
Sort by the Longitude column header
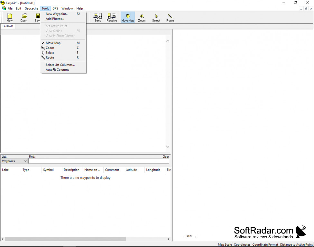click(x=155, y=170)
